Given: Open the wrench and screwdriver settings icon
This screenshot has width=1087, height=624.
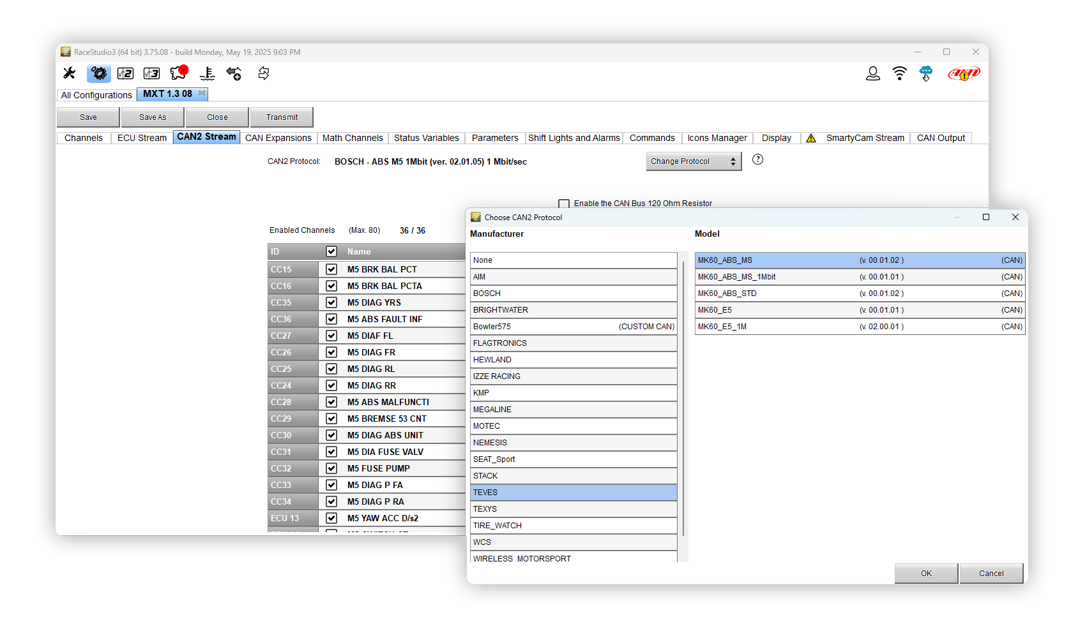Looking at the screenshot, I should tap(70, 73).
